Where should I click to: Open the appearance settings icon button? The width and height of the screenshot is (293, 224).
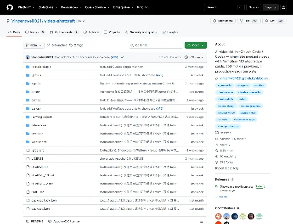tap(283, 7)
